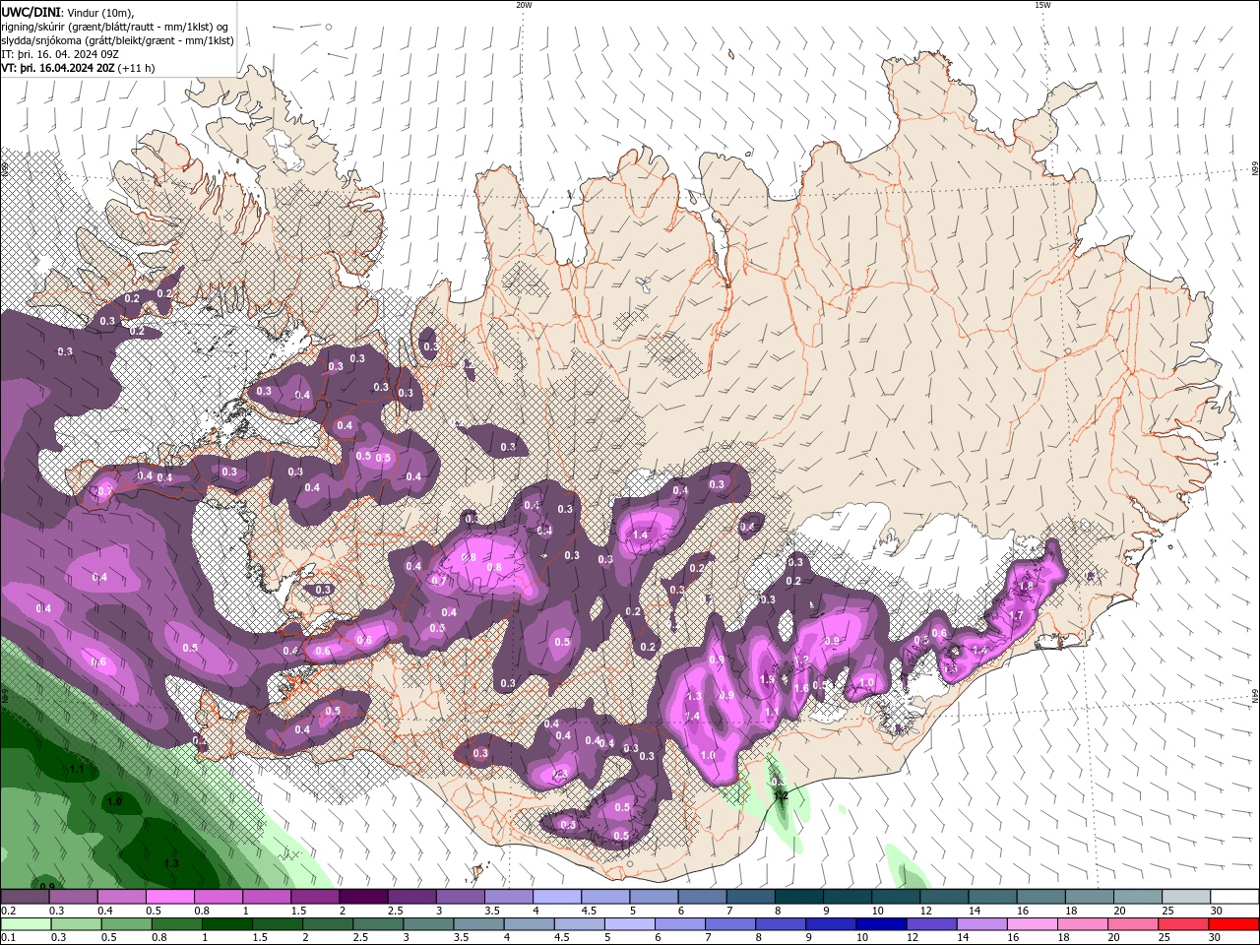Pick the darkest green lower swatch between 1 and 1.5
Viewport: 1260px width, 945px height.
(226, 924)
